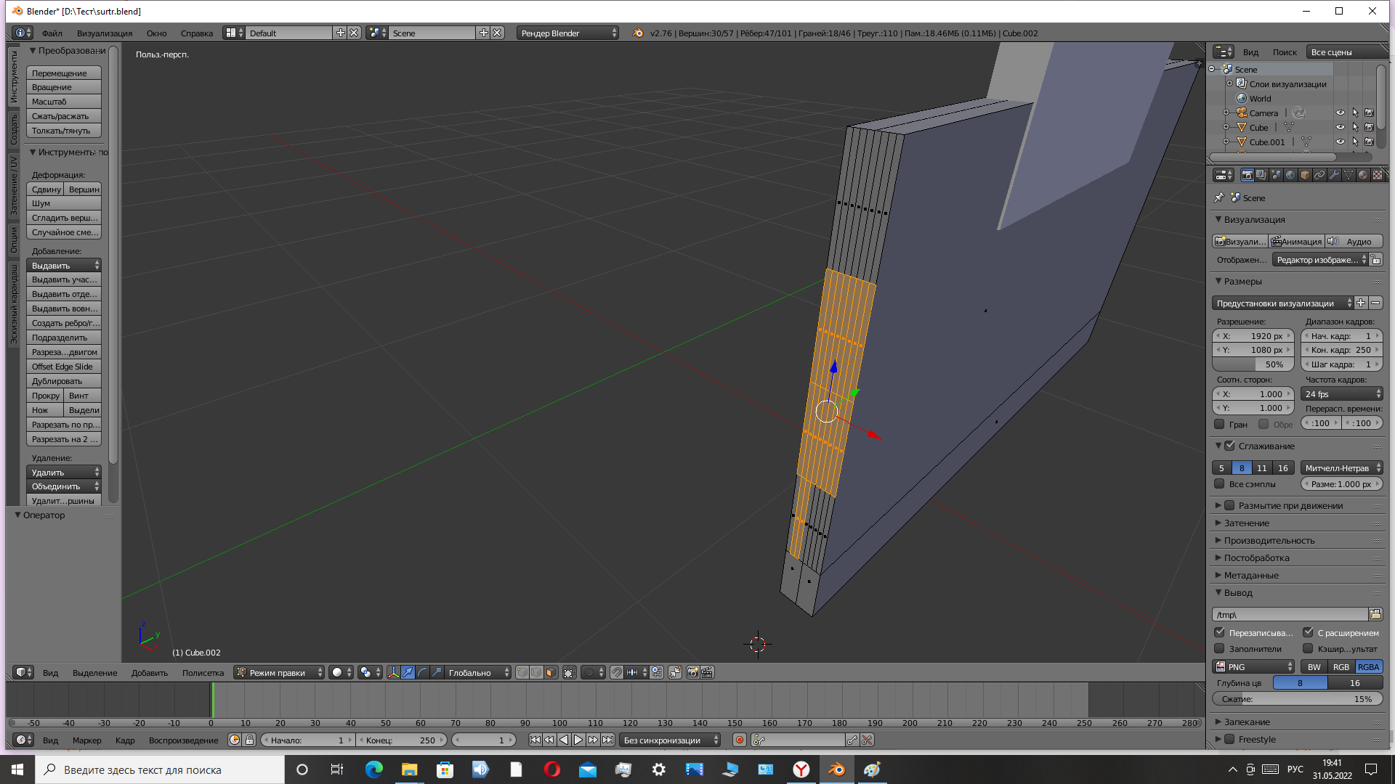This screenshot has height=784, width=1395.
Task: Enable the Заполнители checkbox
Action: (1220, 649)
